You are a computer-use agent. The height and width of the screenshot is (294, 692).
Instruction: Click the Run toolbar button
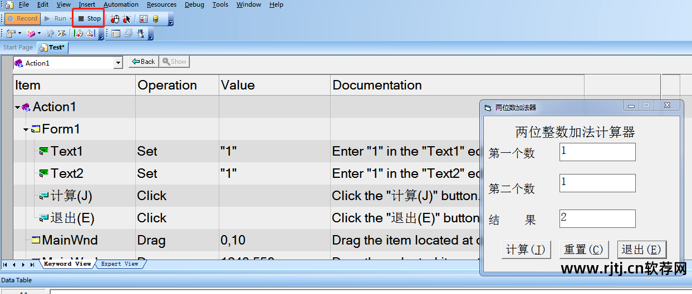56,19
